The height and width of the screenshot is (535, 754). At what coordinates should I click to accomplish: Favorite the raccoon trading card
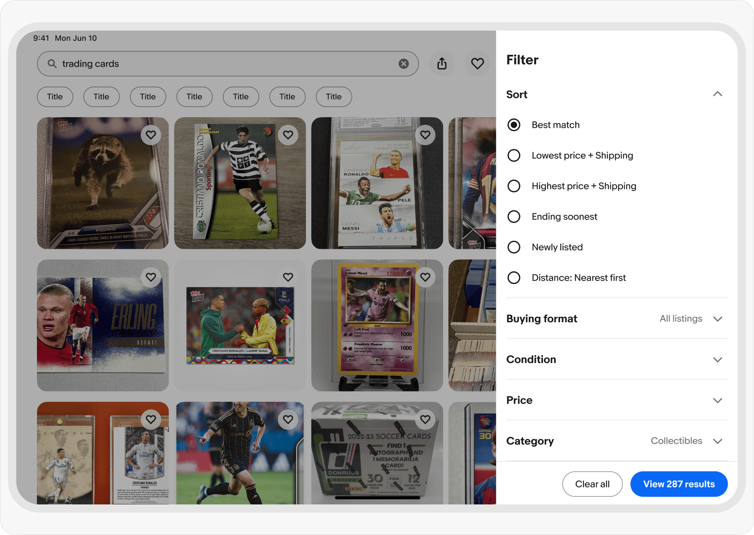[x=151, y=135]
